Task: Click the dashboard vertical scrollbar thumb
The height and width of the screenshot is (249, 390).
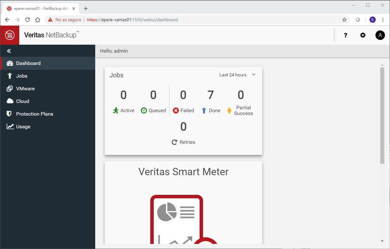Action: click(382, 116)
